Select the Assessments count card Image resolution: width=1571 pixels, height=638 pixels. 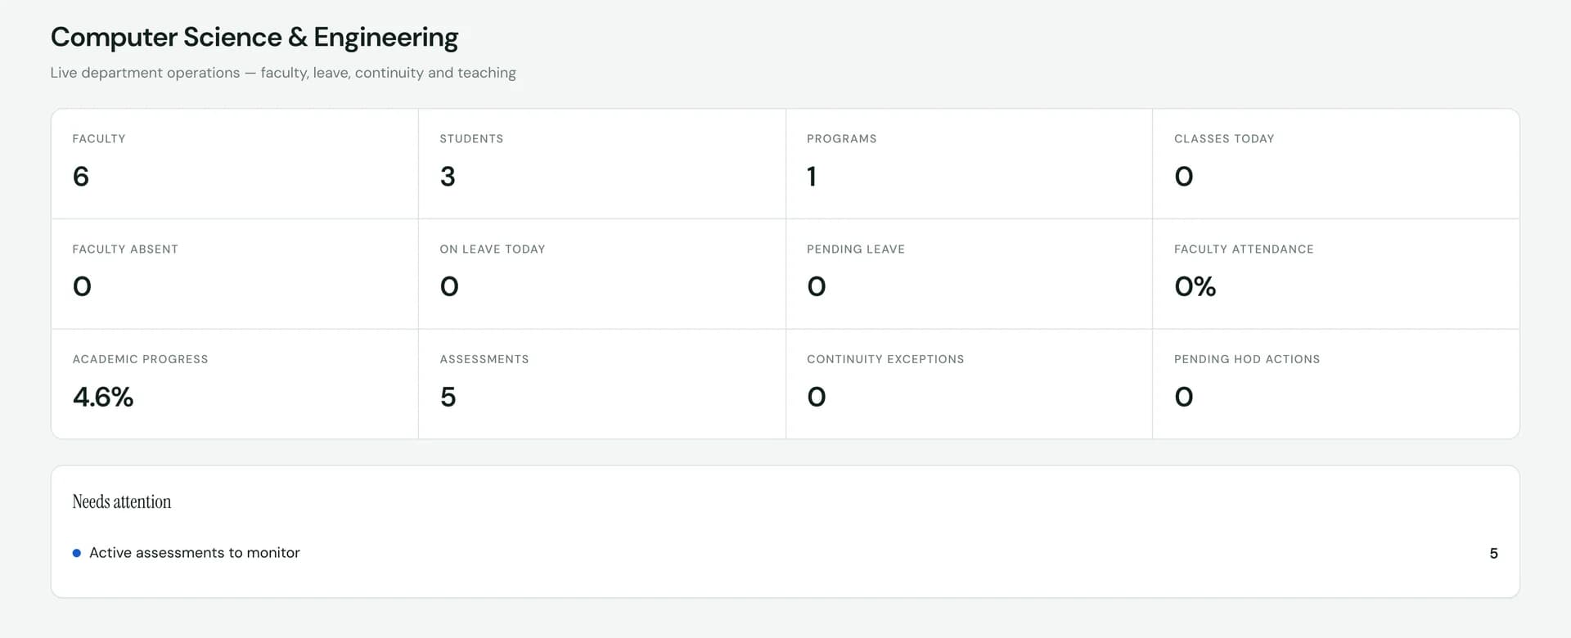tap(602, 384)
